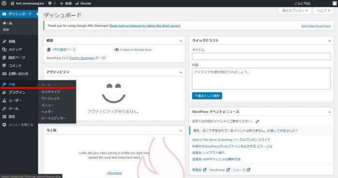Open the comments bubble in admin bar
The width and height of the screenshot is (338, 178).
pyautogui.click(x=50, y=3)
